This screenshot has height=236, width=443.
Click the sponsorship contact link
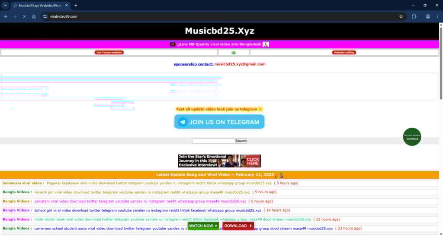tap(193, 64)
